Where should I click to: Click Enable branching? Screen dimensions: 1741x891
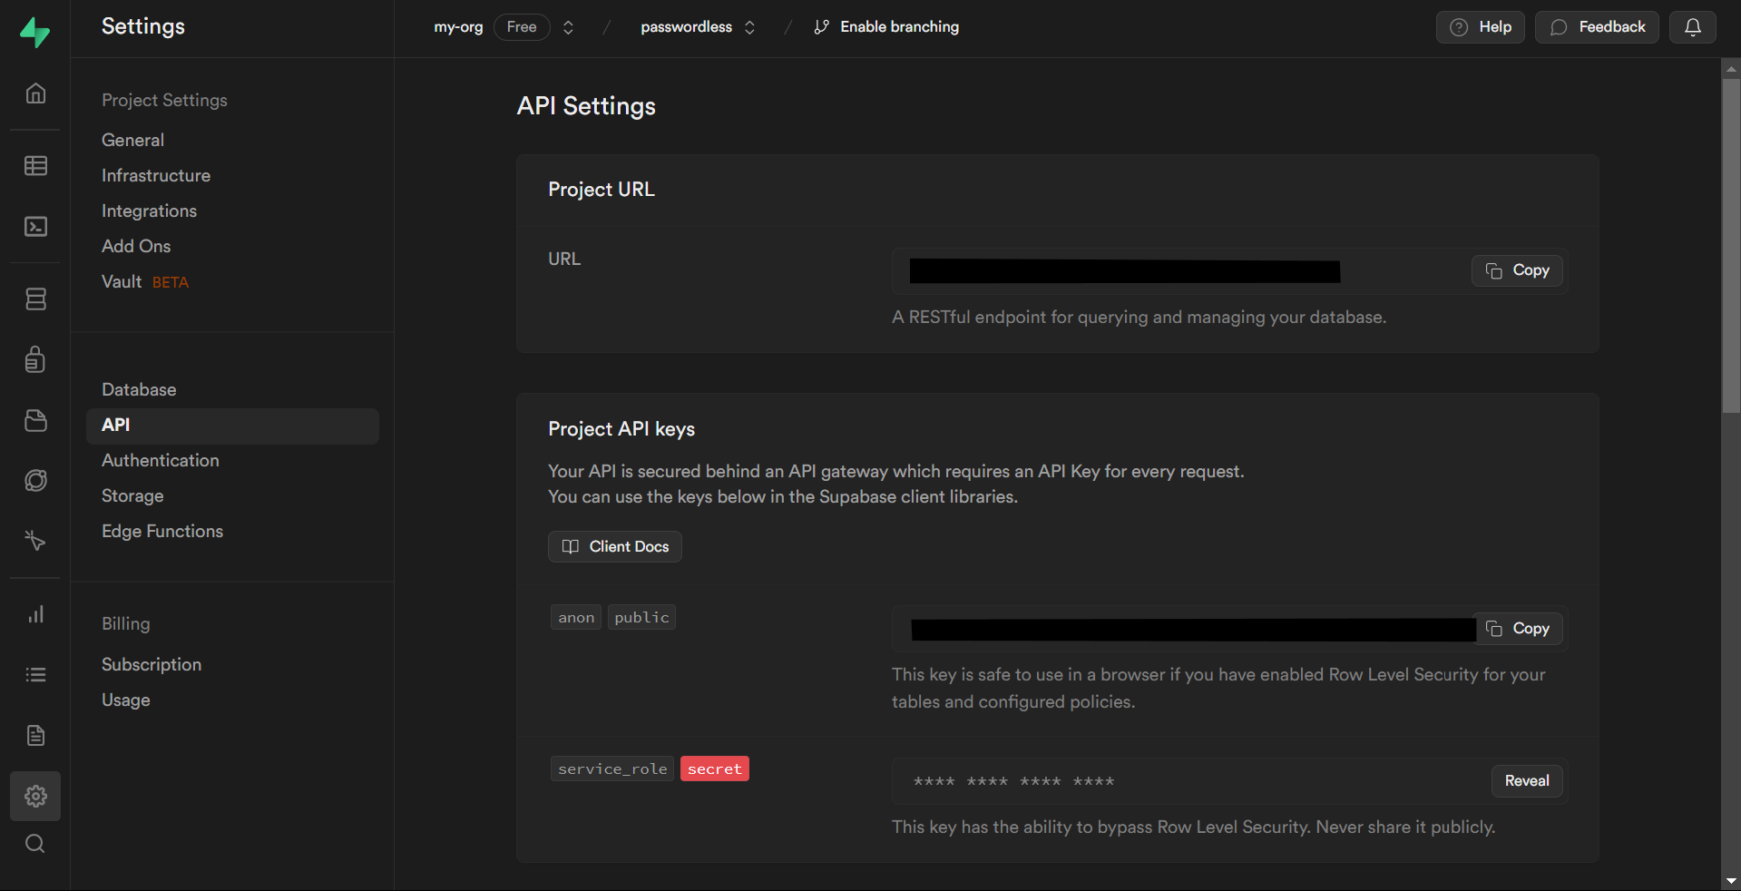(x=886, y=27)
